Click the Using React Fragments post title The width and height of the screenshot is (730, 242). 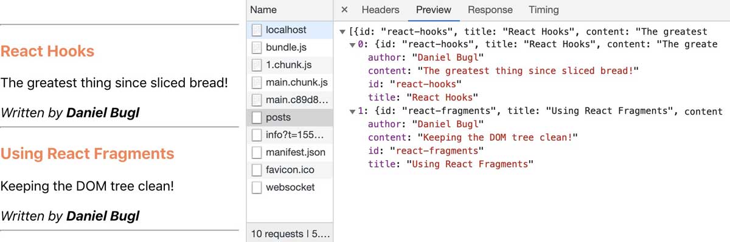coord(87,153)
